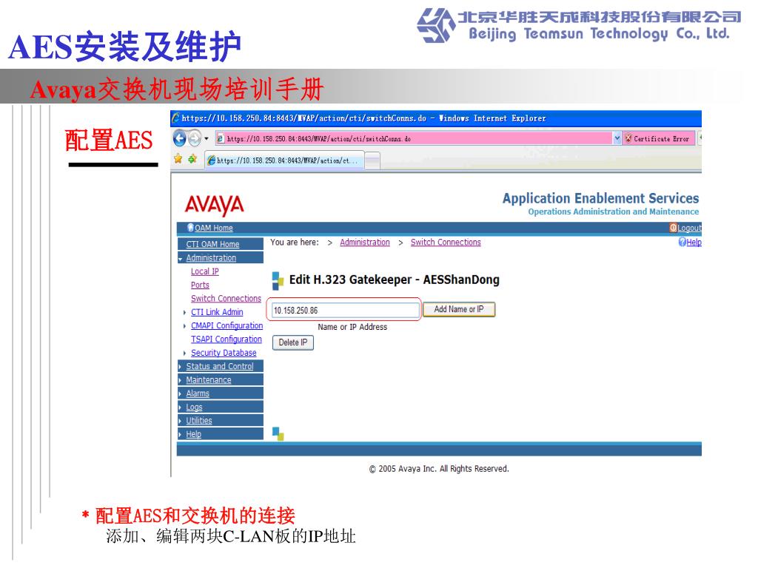Click the Administration breadcrumb link

(364, 242)
